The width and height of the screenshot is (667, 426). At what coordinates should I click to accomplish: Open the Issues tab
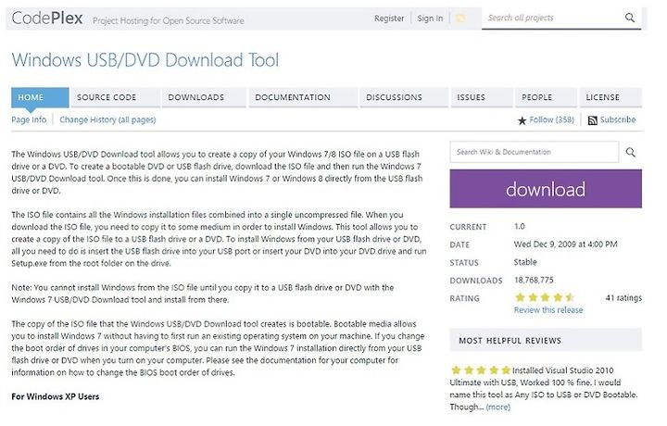coord(481,97)
